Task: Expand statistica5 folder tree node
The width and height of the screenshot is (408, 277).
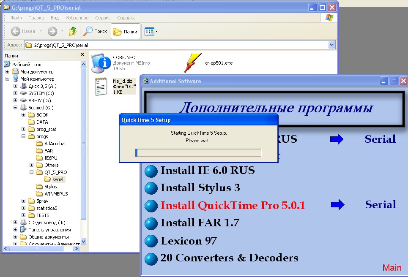Action: click(x=23, y=208)
